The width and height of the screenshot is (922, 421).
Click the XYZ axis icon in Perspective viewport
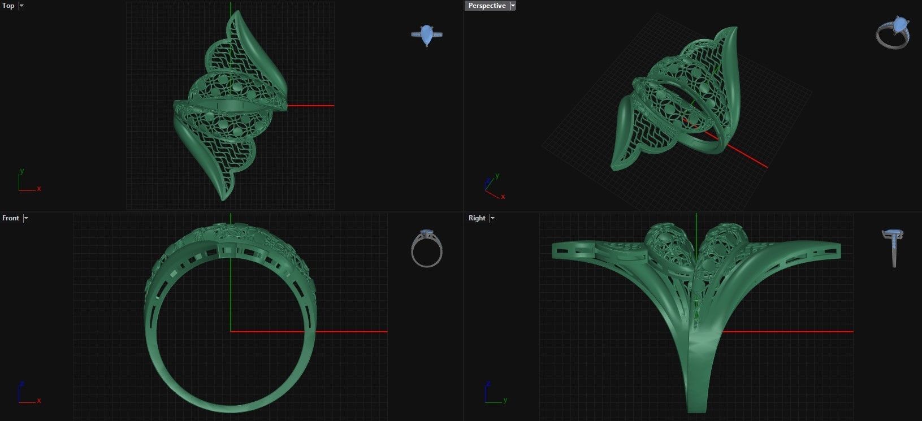tap(495, 186)
